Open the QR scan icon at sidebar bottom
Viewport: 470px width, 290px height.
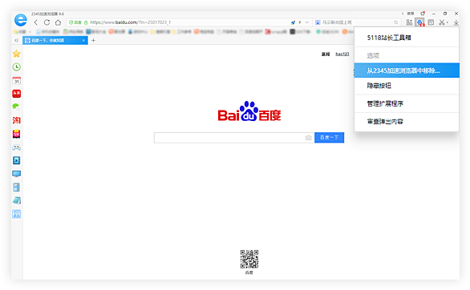pyautogui.click(x=17, y=214)
